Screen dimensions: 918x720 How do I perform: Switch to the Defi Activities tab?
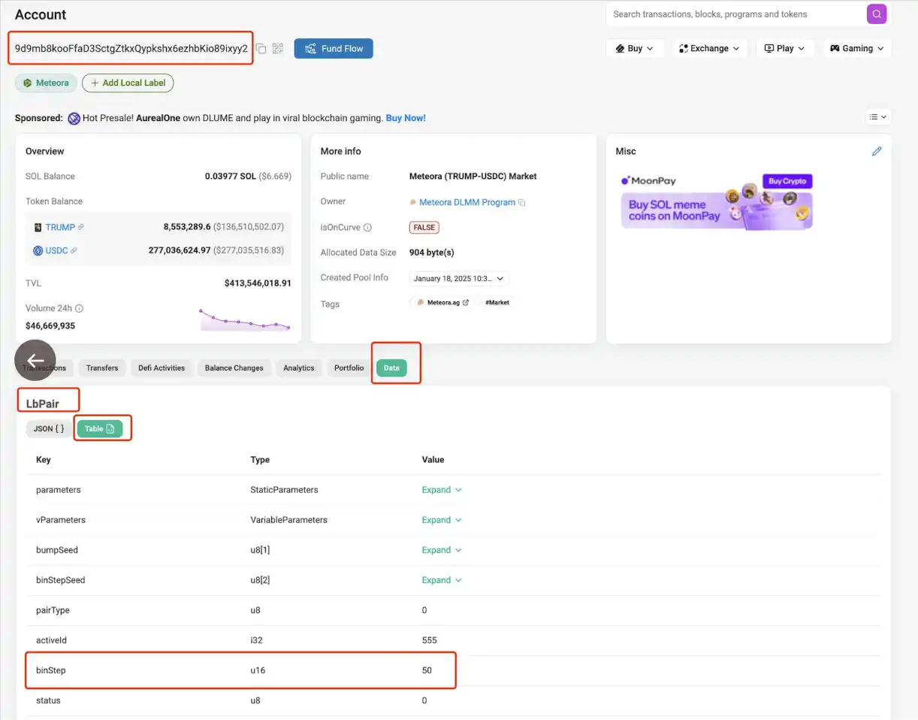[162, 368]
